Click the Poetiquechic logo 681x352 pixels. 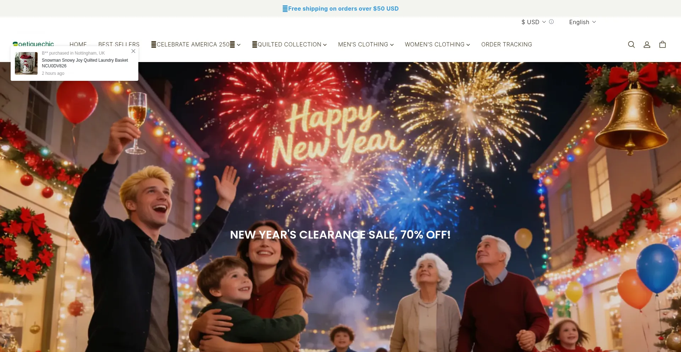click(x=33, y=44)
